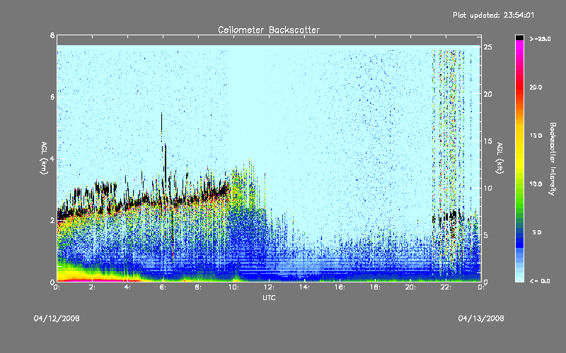This screenshot has width=566, height=353.
Task: Click the 10 tick on the kft axis
Action: pos(488,188)
